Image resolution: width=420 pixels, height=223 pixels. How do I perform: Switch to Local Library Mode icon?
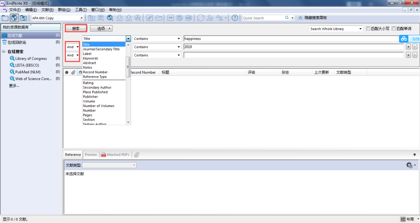(x=5, y=18)
